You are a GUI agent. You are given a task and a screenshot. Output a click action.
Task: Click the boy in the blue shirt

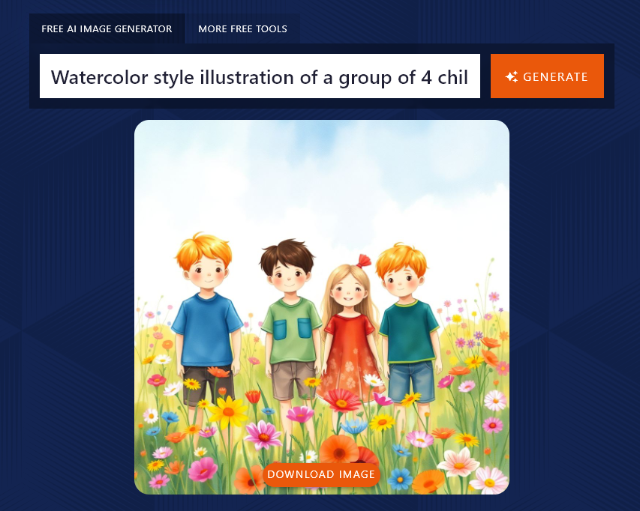coord(205,322)
